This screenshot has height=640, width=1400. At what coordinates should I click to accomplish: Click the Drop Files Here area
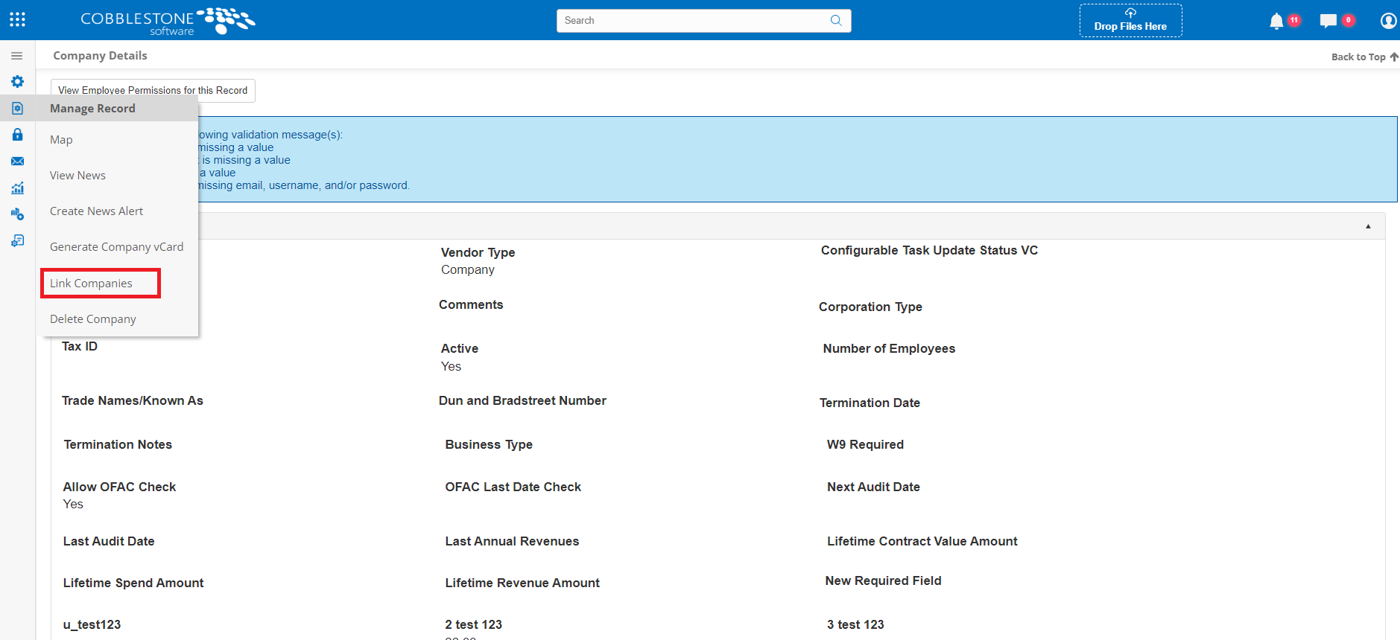tap(1130, 21)
